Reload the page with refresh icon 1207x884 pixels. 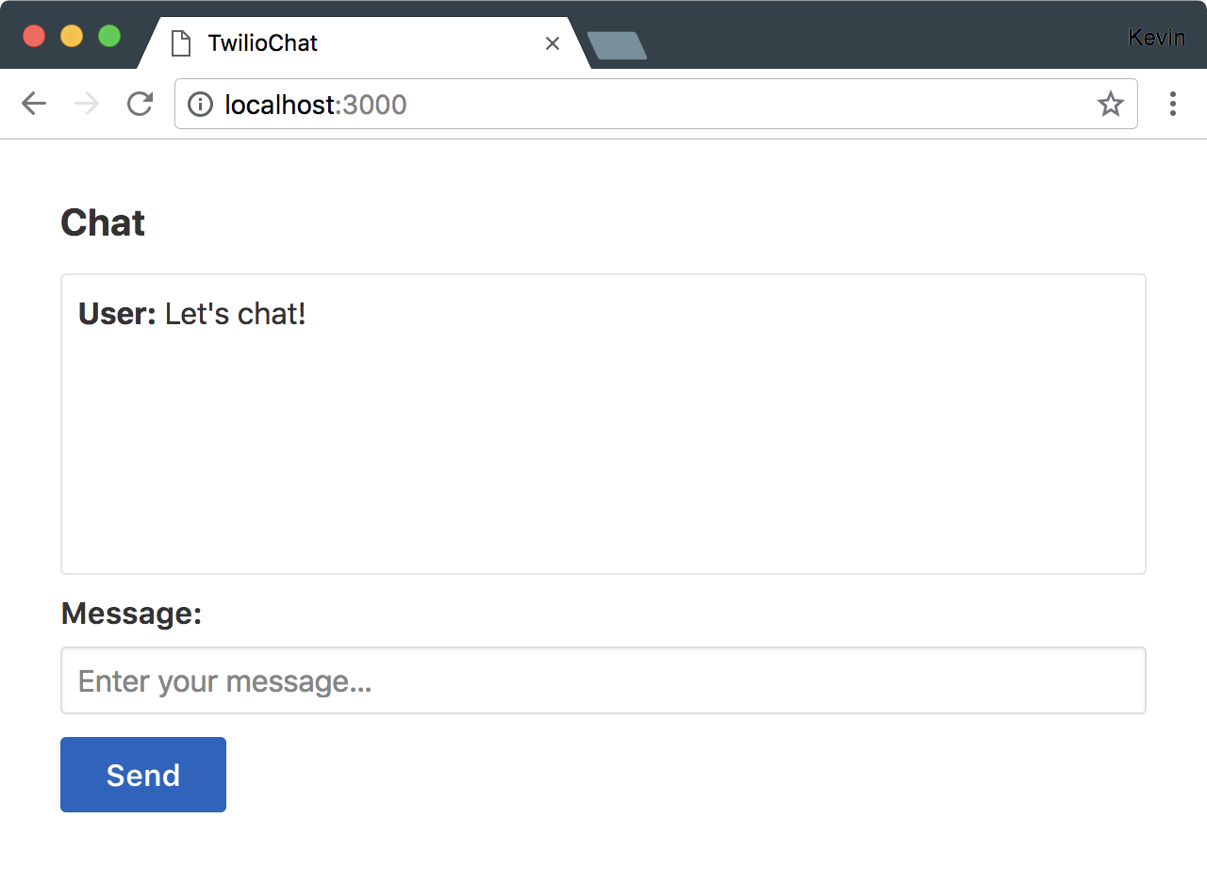(x=140, y=104)
